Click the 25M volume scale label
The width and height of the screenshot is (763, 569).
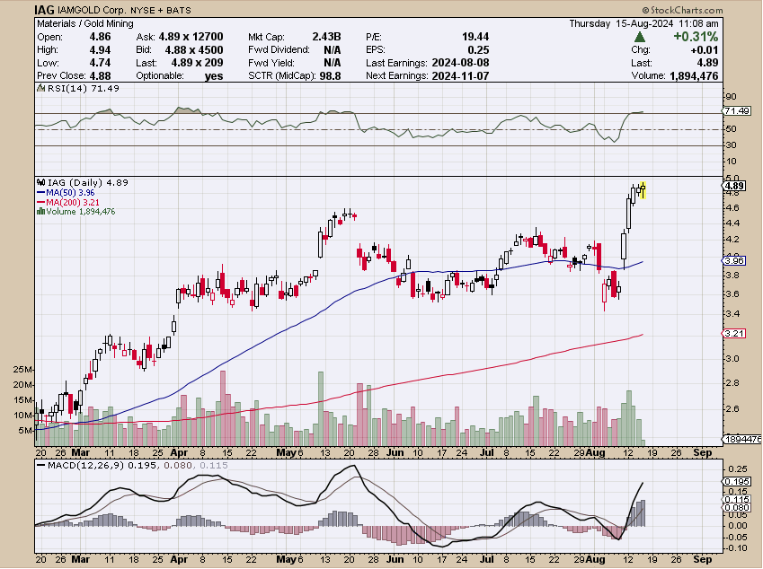(x=22, y=370)
